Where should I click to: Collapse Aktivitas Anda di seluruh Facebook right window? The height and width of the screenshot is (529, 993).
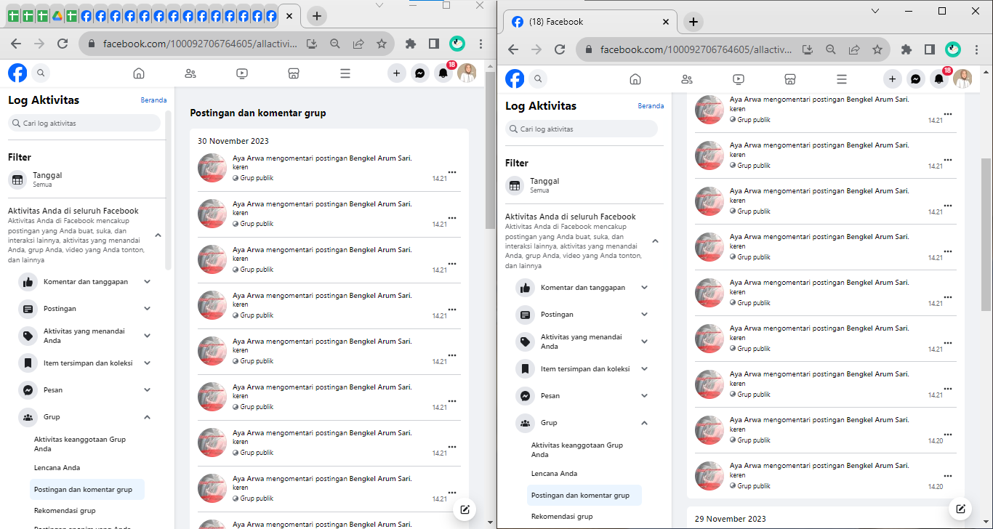pos(655,241)
